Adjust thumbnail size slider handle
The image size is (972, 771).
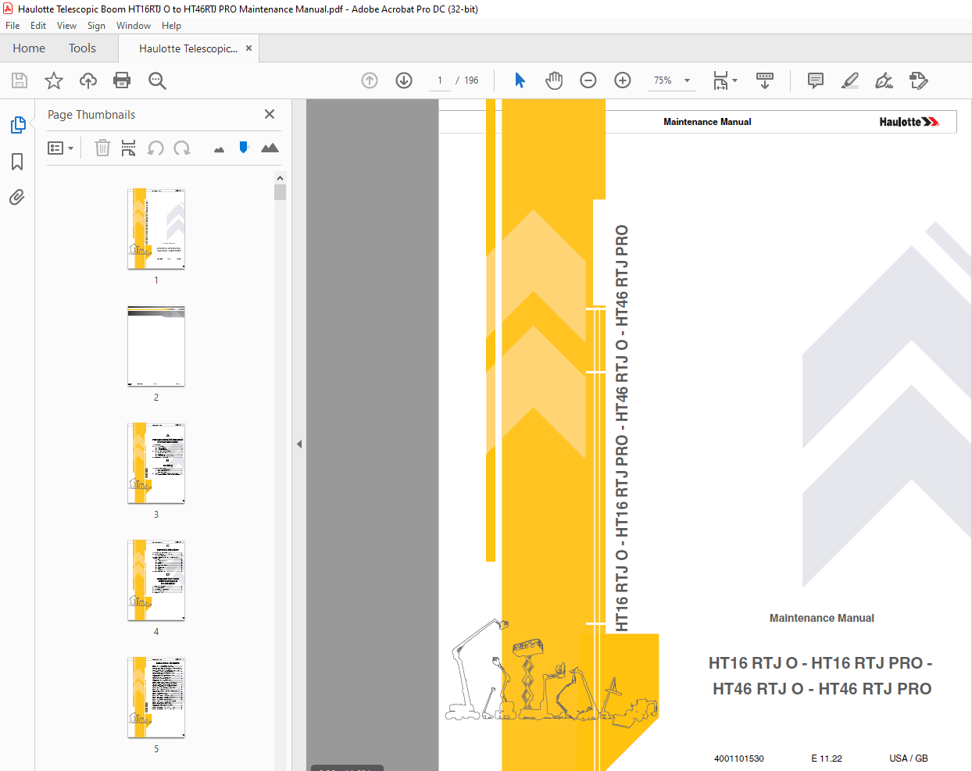coord(244,147)
